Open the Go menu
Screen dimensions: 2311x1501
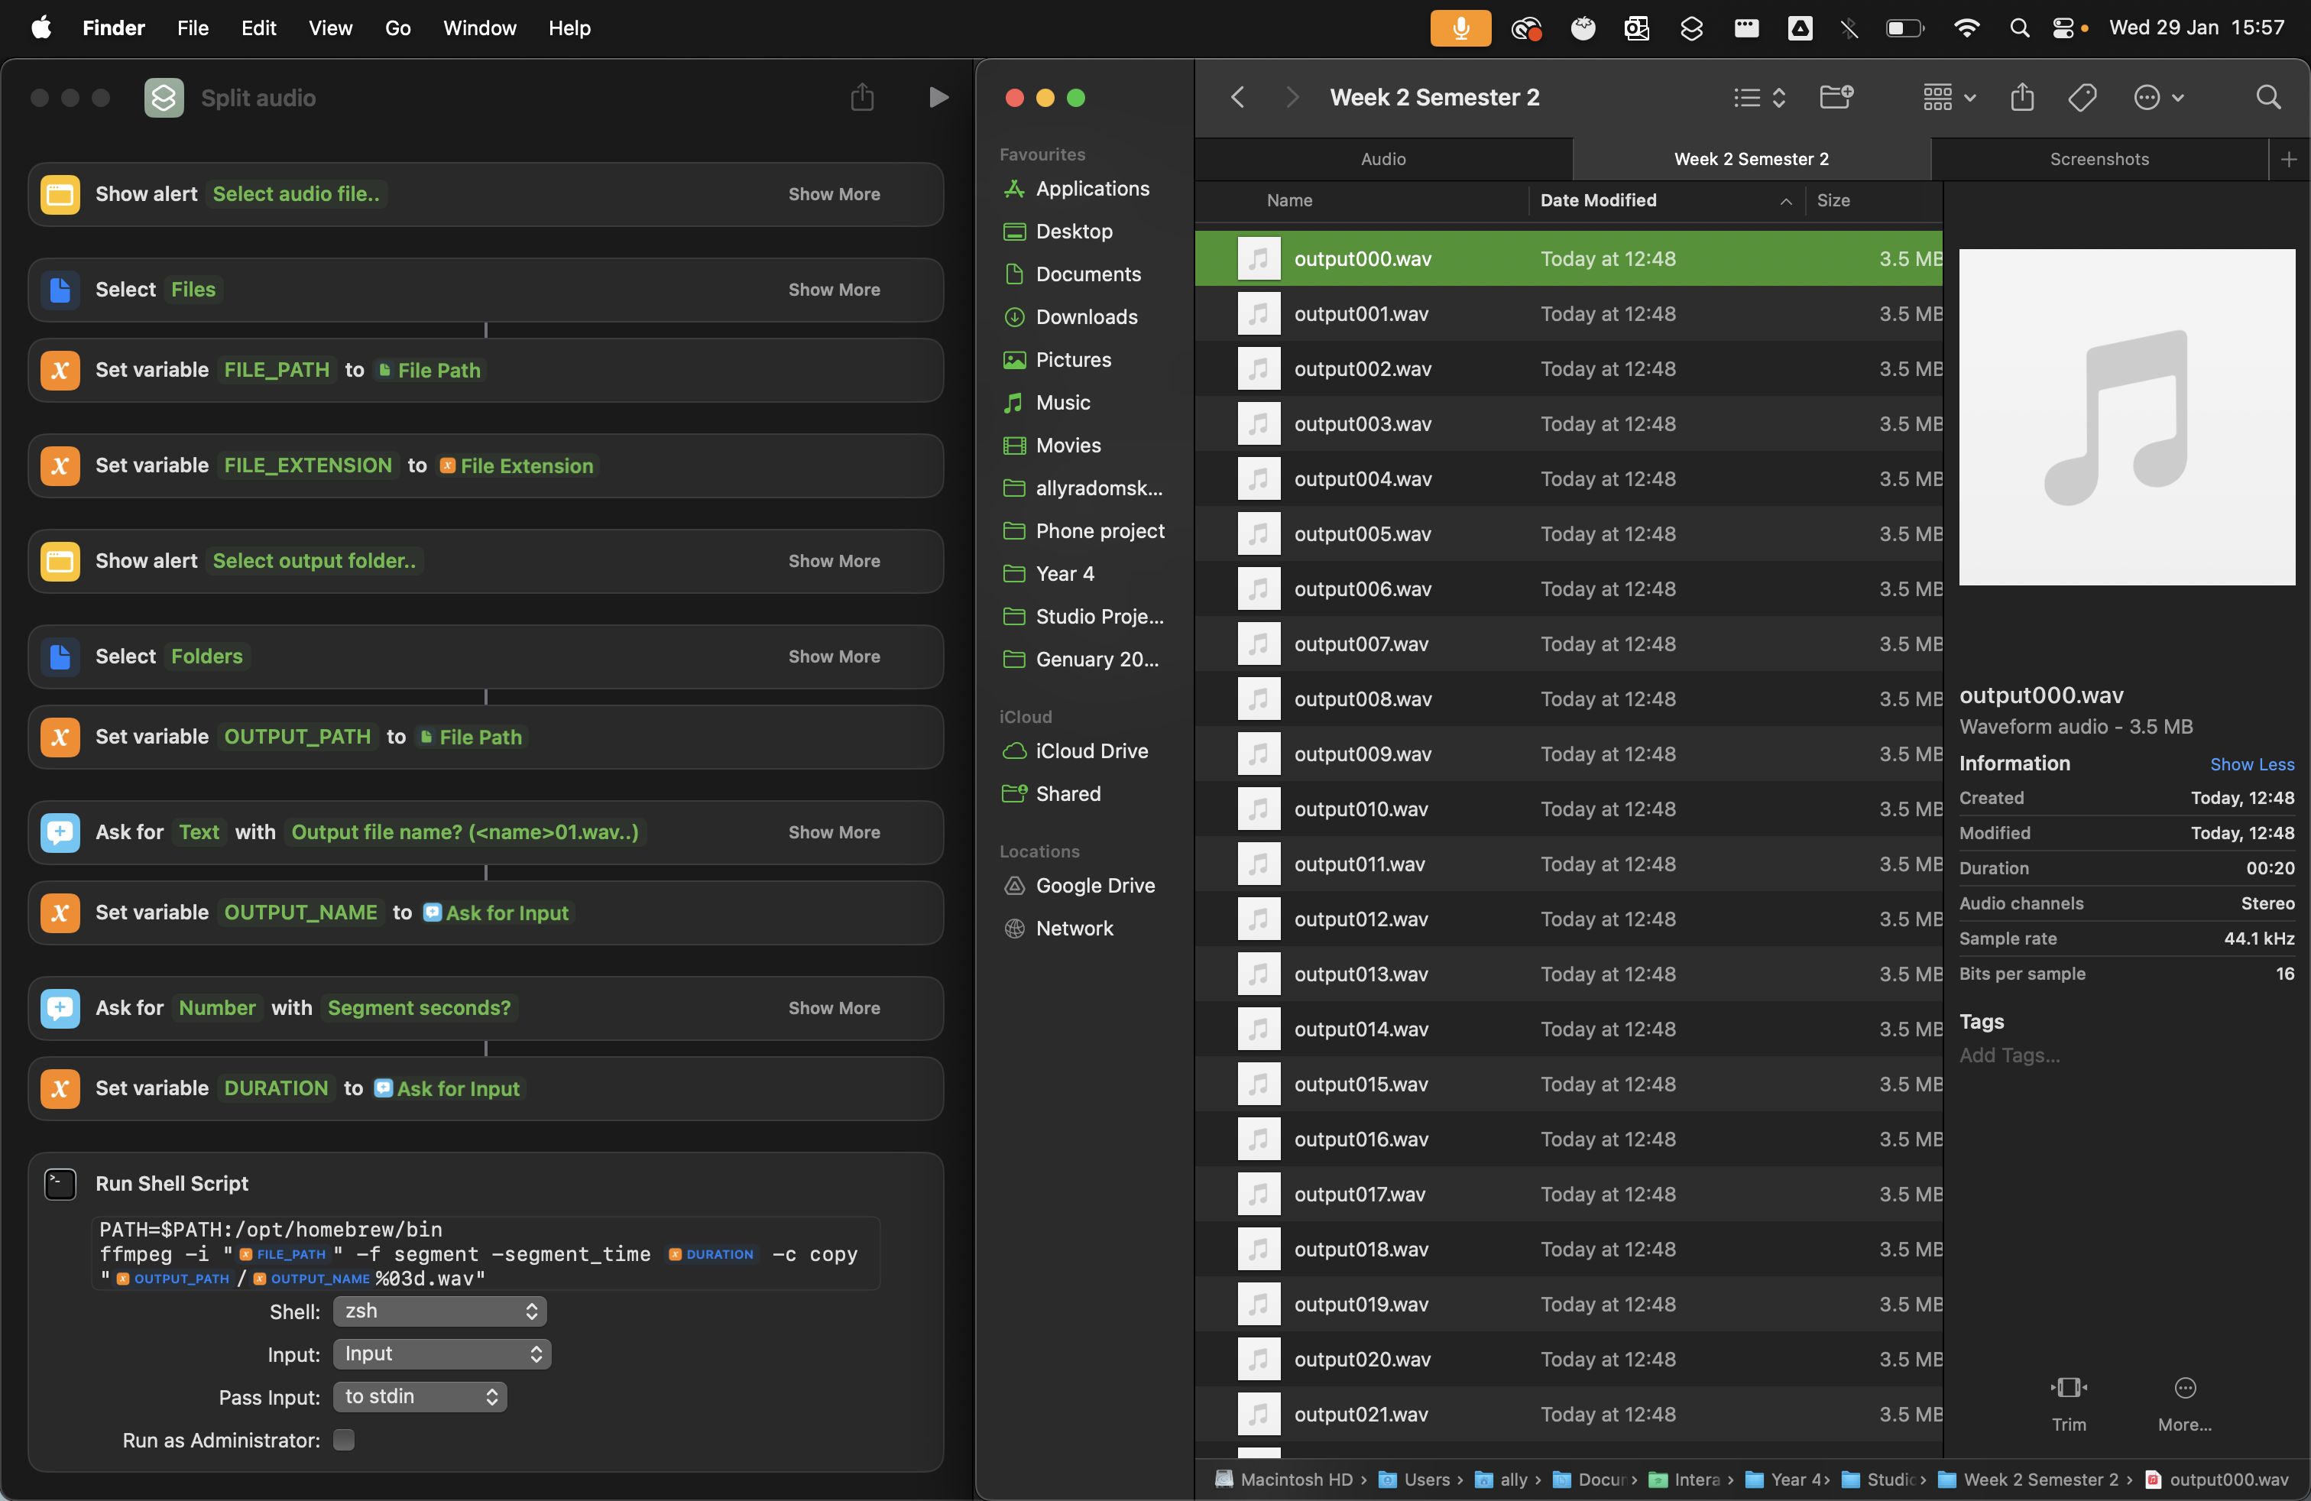pyautogui.click(x=398, y=28)
